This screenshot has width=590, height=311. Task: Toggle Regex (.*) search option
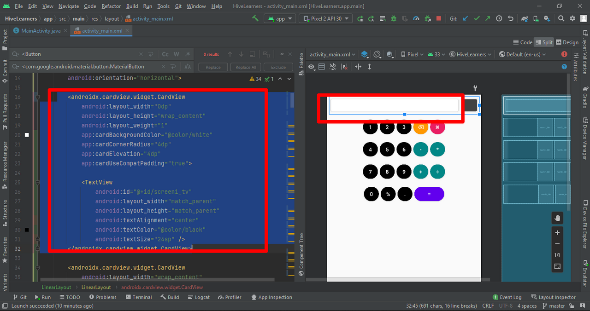click(187, 54)
